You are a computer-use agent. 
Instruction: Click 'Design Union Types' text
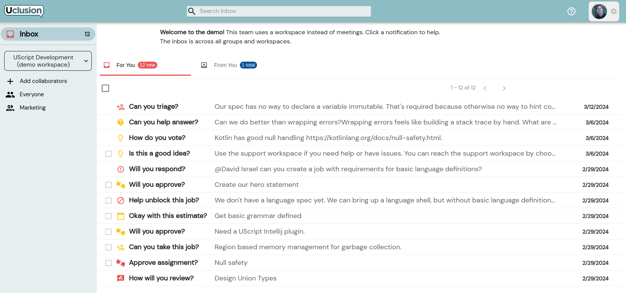(246, 279)
